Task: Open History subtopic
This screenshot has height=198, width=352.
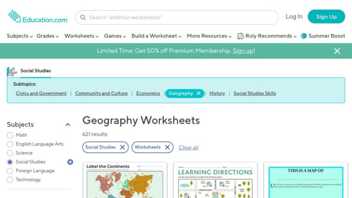Action: click(x=217, y=93)
